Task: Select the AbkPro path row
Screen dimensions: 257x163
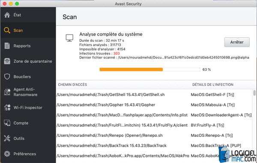Action: (x=123, y=156)
